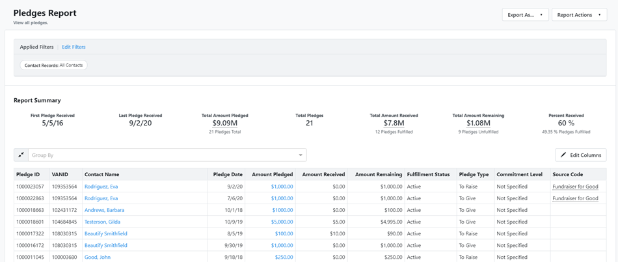The height and width of the screenshot is (262, 618).
Task: Click the Edit Filters link
Action: click(x=74, y=47)
